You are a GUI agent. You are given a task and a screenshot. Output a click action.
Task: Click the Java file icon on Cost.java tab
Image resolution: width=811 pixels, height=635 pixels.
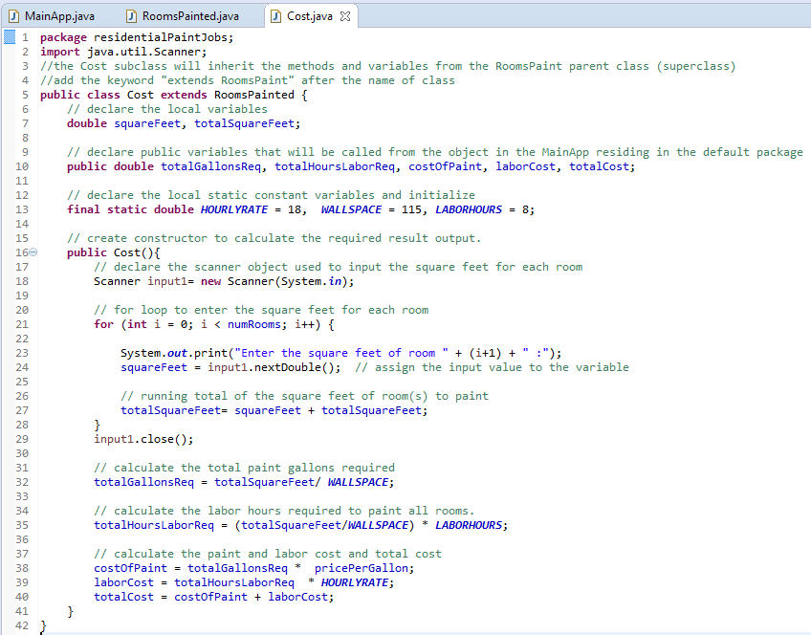276,16
